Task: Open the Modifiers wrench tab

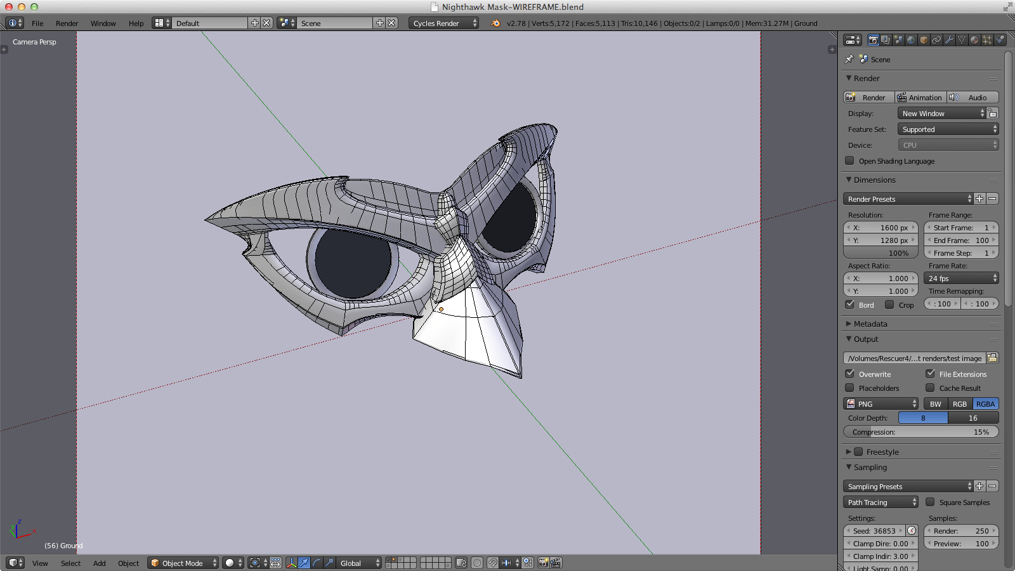Action: coord(950,40)
